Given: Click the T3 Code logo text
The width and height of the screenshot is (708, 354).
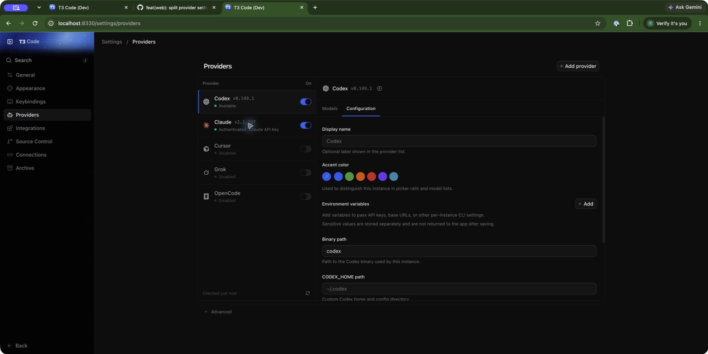Looking at the screenshot, I should tap(29, 41).
